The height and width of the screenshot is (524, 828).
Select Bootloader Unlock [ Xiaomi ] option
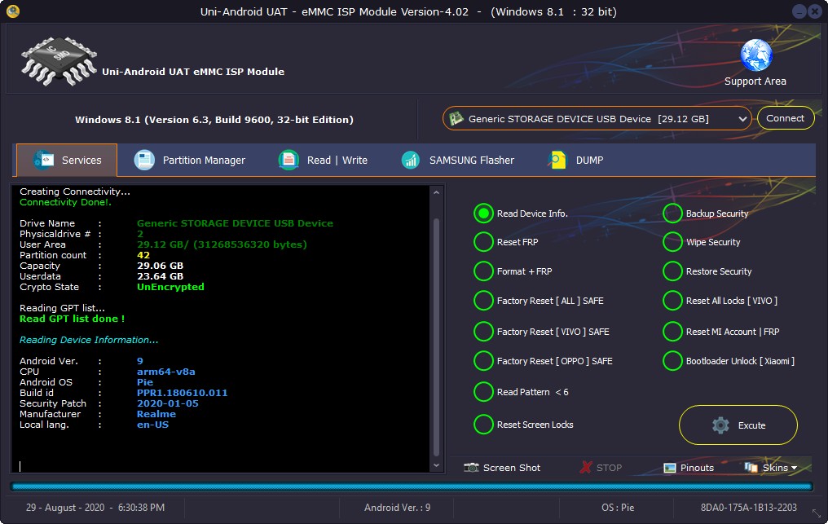click(x=672, y=360)
